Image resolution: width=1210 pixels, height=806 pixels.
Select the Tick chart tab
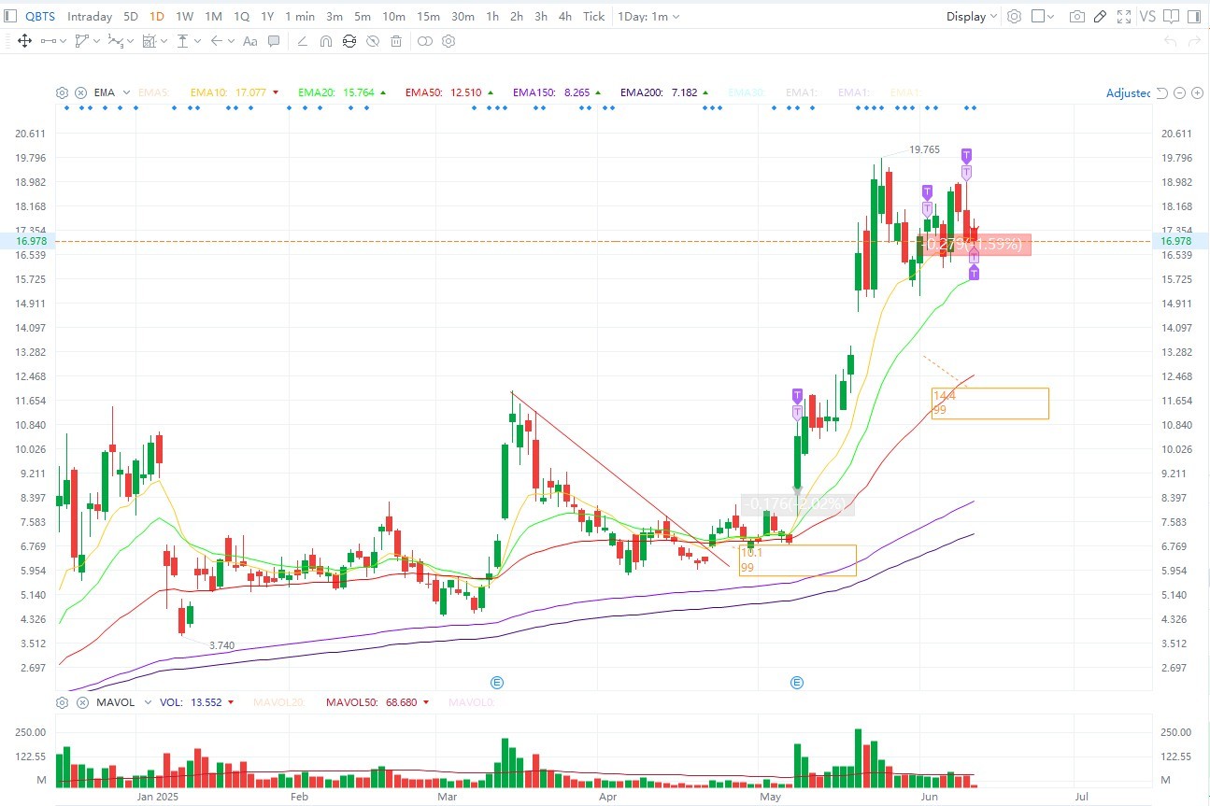click(593, 16)
